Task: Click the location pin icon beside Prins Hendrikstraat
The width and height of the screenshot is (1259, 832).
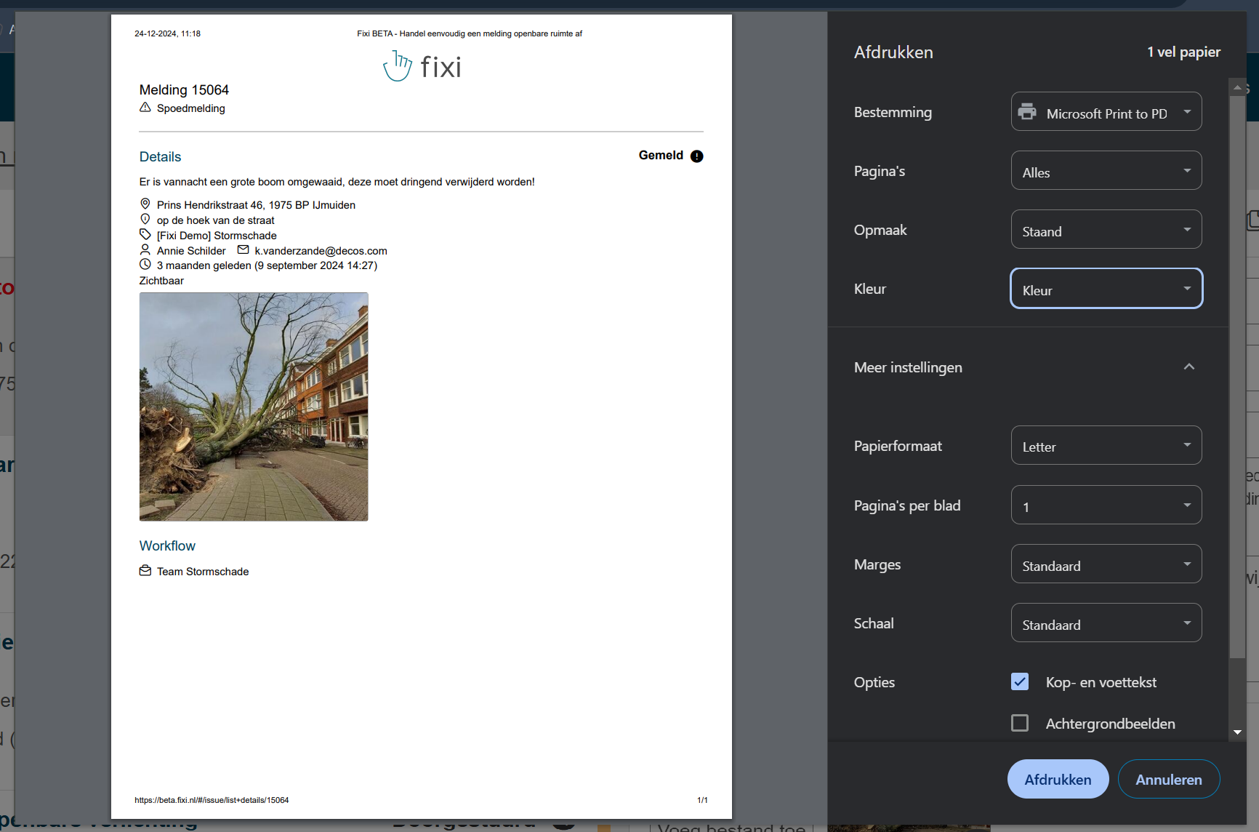Action: pos(145,204)
